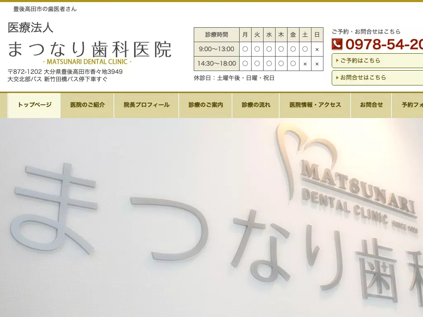Click the 月 column header in schedule
The height and width of the screenshot is (317, 423).
[x=245, y=35]
